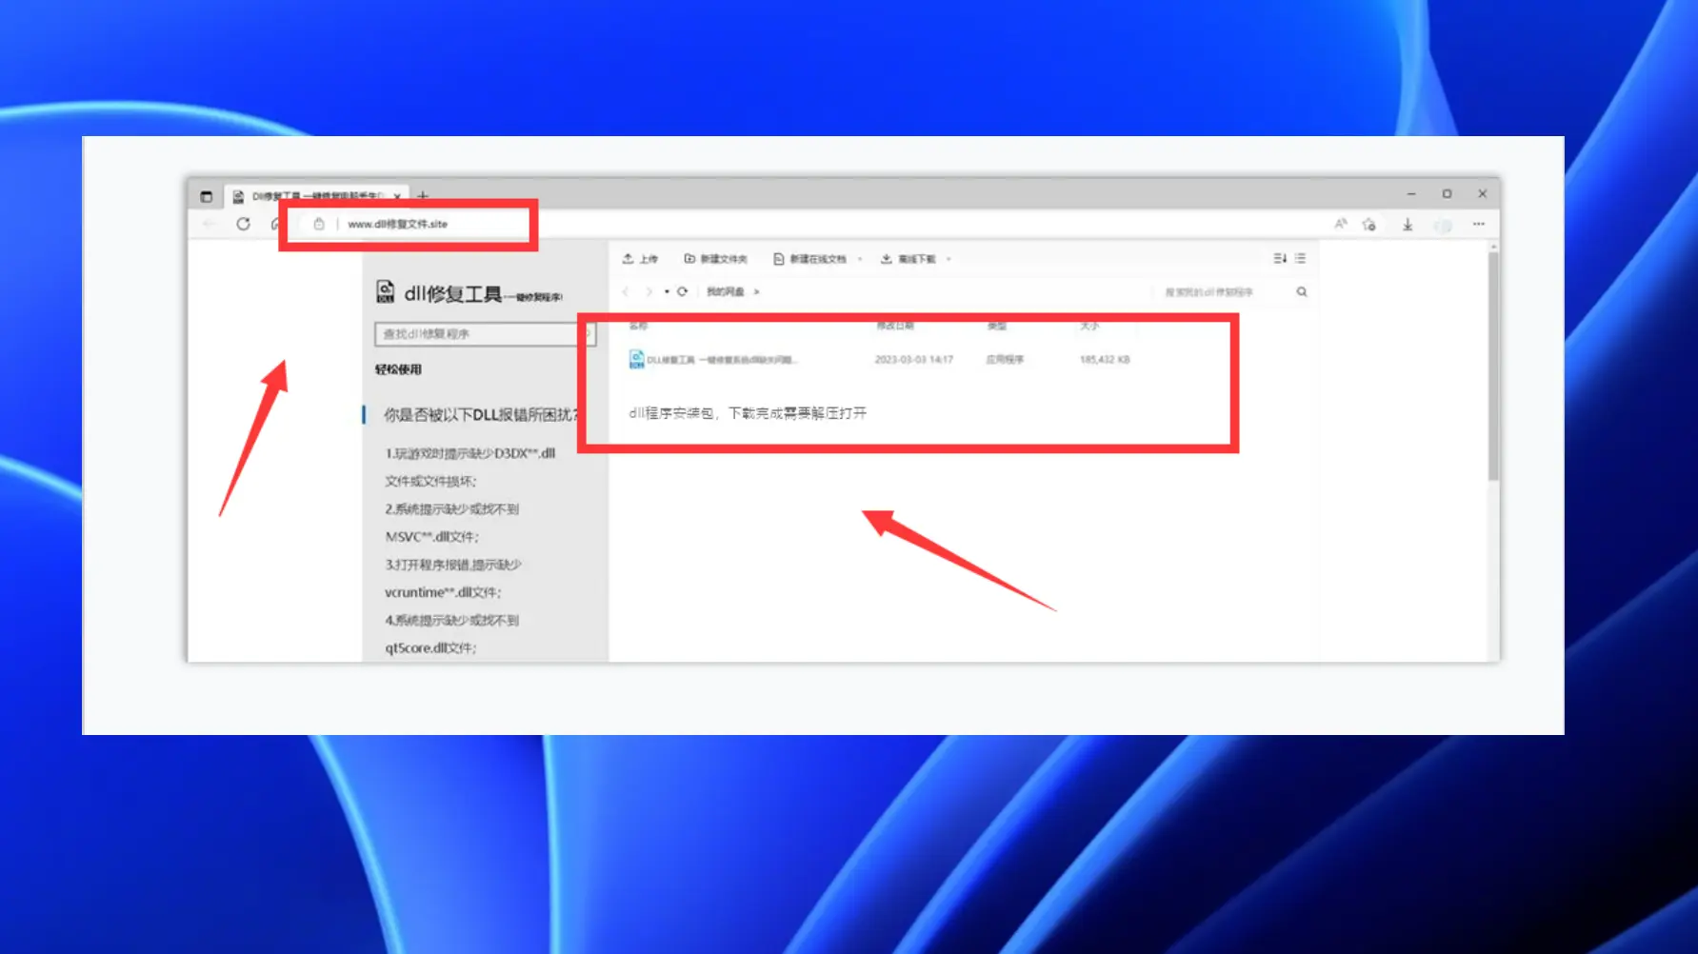The image size is (1698, 954).
Task: Click the browser back arrow
Action: pyautogui.click(x=210, y=225)
